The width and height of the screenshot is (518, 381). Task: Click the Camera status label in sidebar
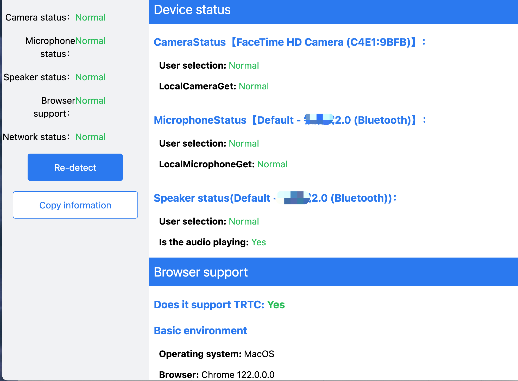click(37, 17)
